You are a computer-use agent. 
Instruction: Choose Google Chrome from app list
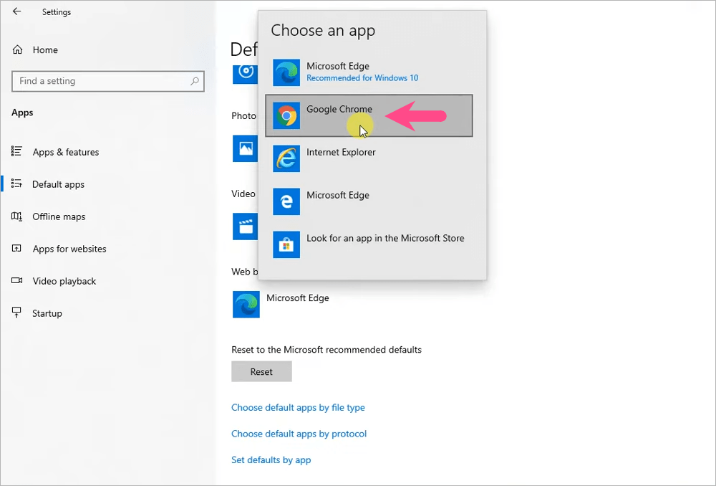[x=369, y=115]
